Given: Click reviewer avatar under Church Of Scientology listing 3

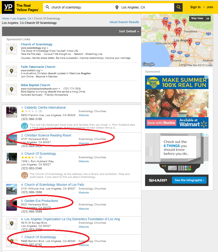Looking at the screenshot, I should click(x=25, y=175).
